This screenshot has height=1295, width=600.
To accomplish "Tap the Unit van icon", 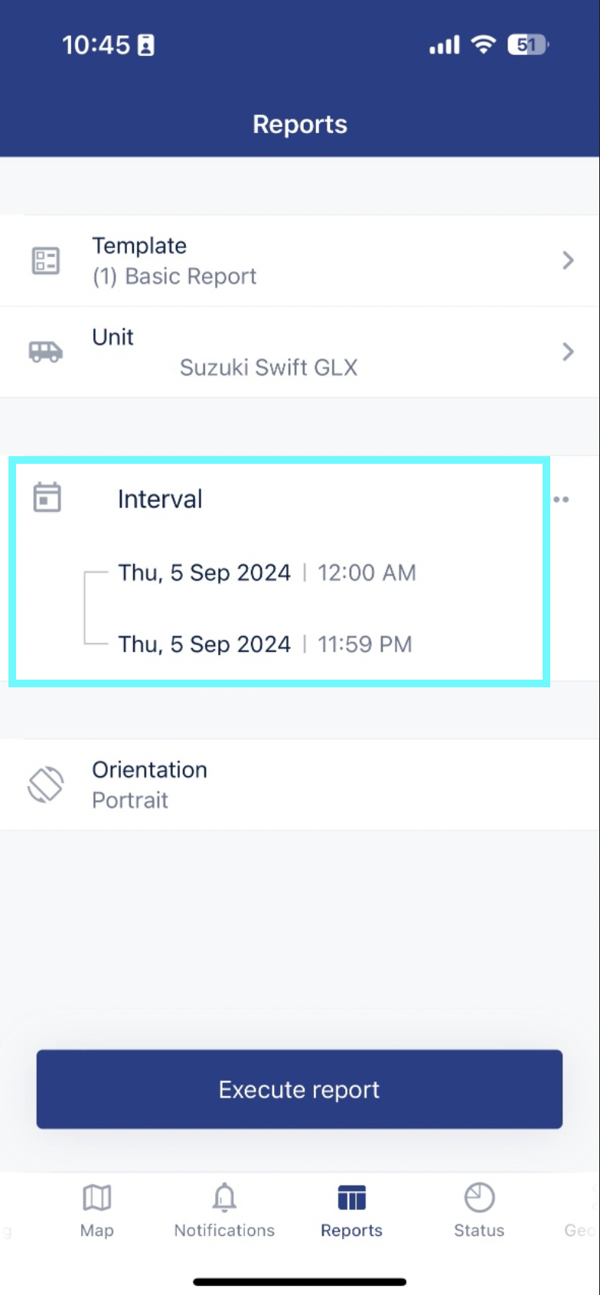I will click(46, 352).
